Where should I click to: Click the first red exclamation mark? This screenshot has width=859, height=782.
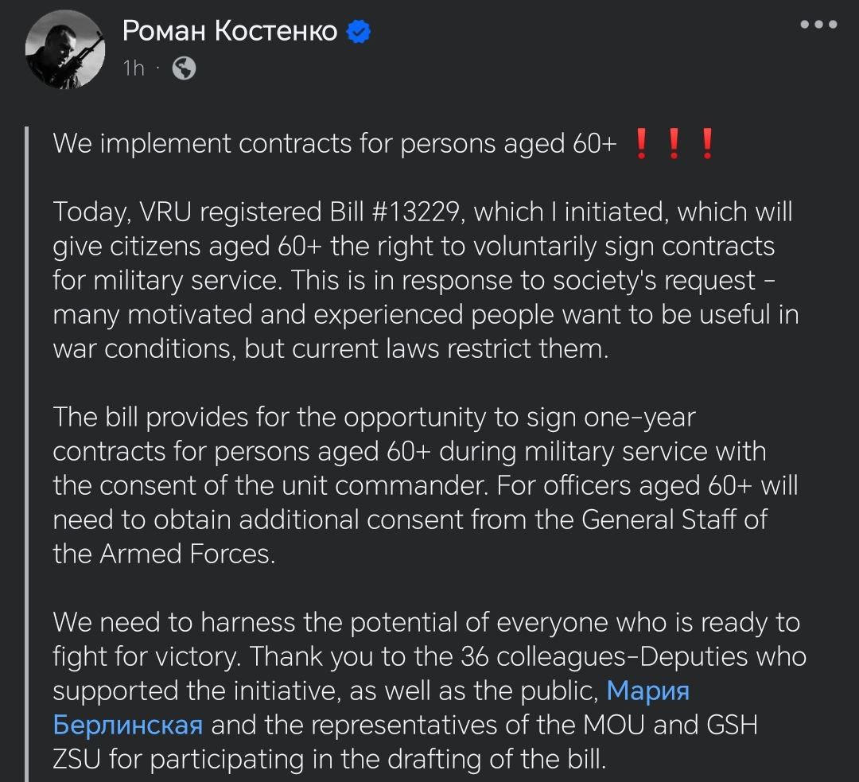coord(640,145)
